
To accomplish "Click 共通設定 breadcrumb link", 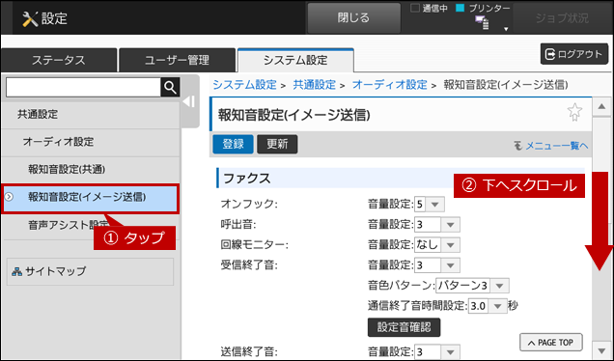I will pyautogui.click(x=315, y=85).
